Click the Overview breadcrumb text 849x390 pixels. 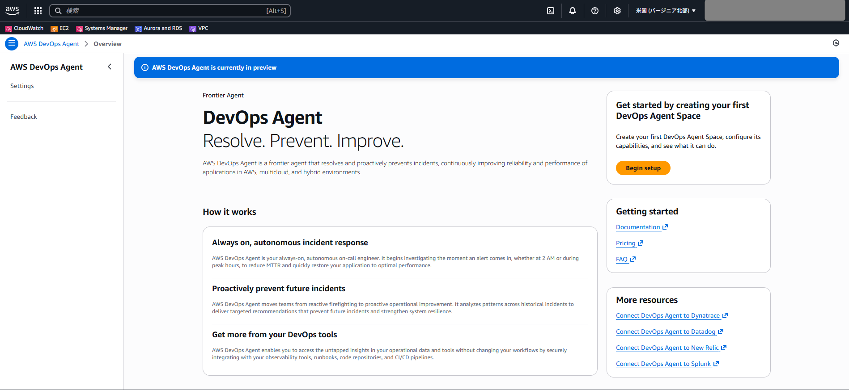[107, 44]
